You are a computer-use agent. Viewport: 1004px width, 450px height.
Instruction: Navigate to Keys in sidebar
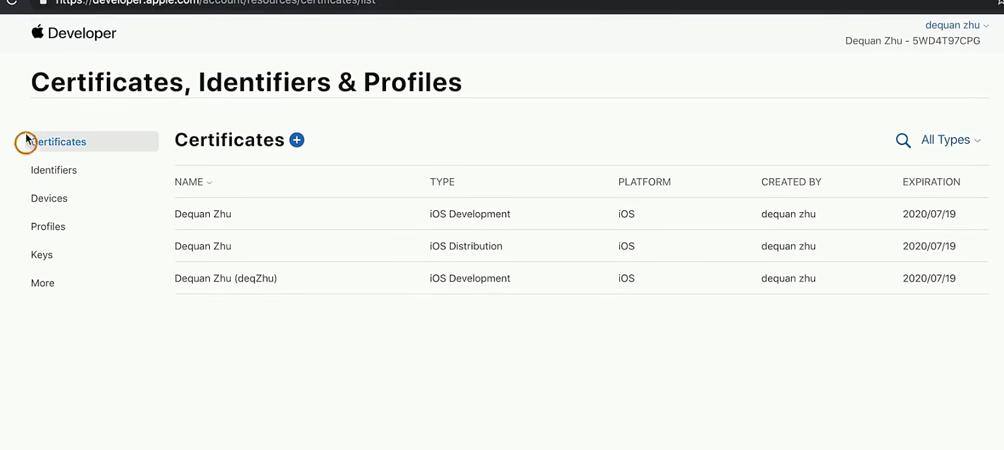coord(42,255)
